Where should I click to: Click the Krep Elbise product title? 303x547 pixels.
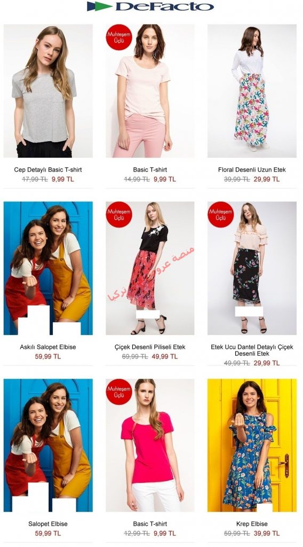tap(252, 524)
